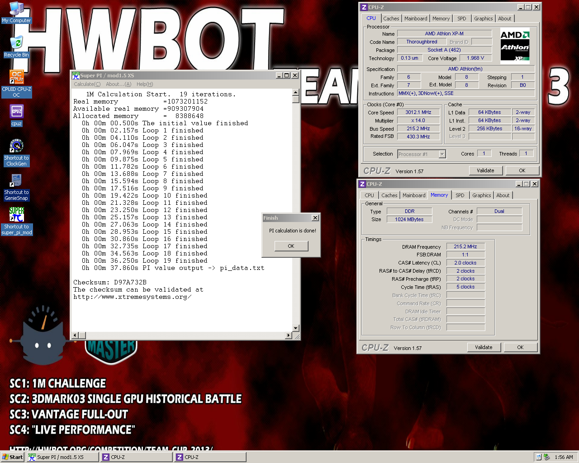Click Cycle Time value 5 clocks

465,287
